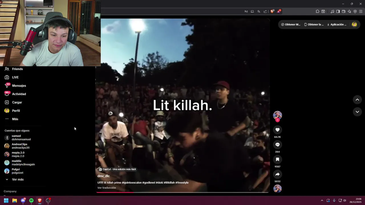This screenshot has height=205, width=365.
Task: Click Aplicación download button
Action: point(337,24)
